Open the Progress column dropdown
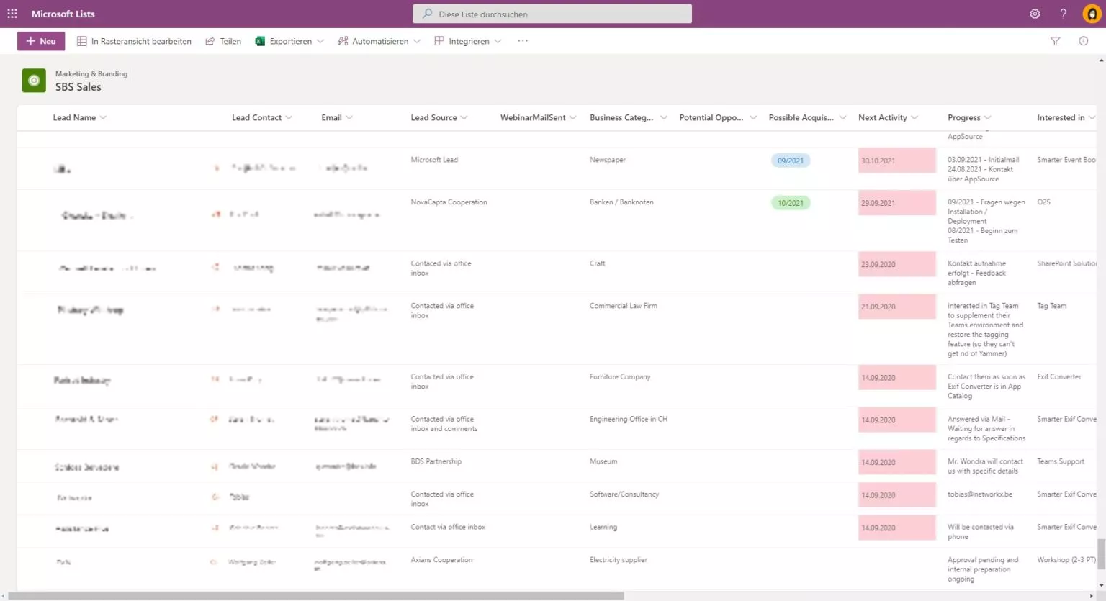This screenshot has height=601, width=1106. 986,117
